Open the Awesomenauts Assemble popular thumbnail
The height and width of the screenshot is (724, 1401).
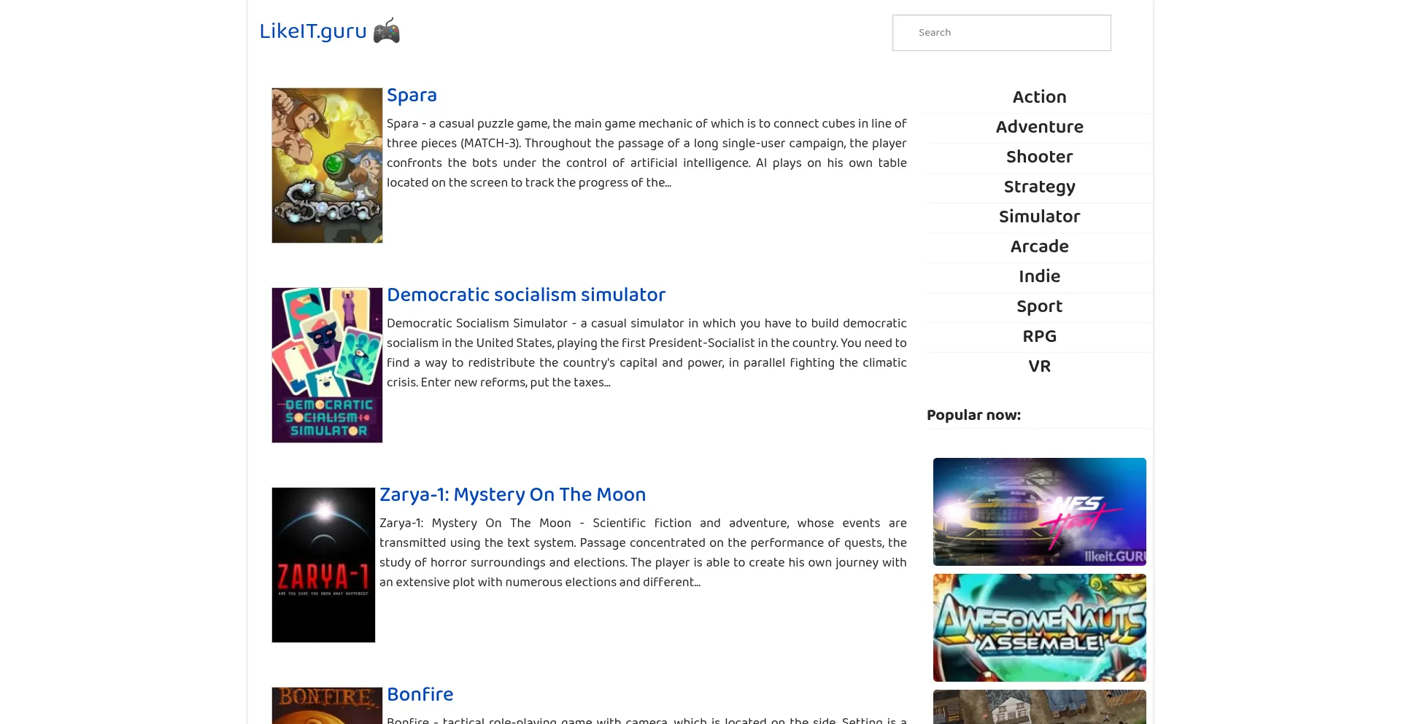[1039, 628]
